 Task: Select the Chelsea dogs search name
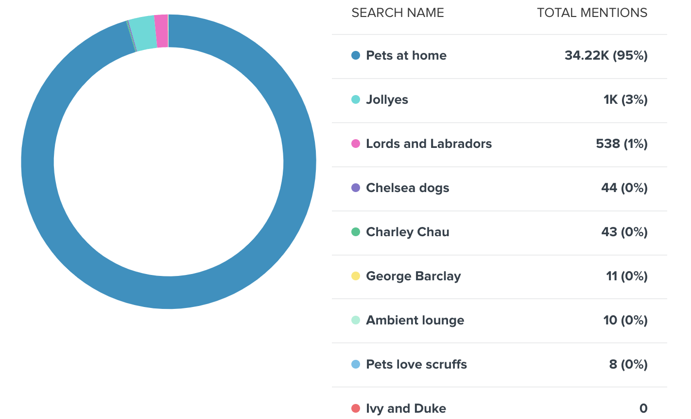click(407, 188)
